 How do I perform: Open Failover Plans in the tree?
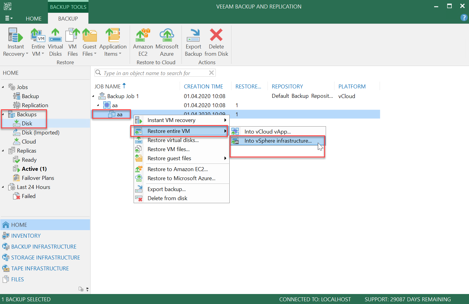pyautogui.click(x=34, y=178)
